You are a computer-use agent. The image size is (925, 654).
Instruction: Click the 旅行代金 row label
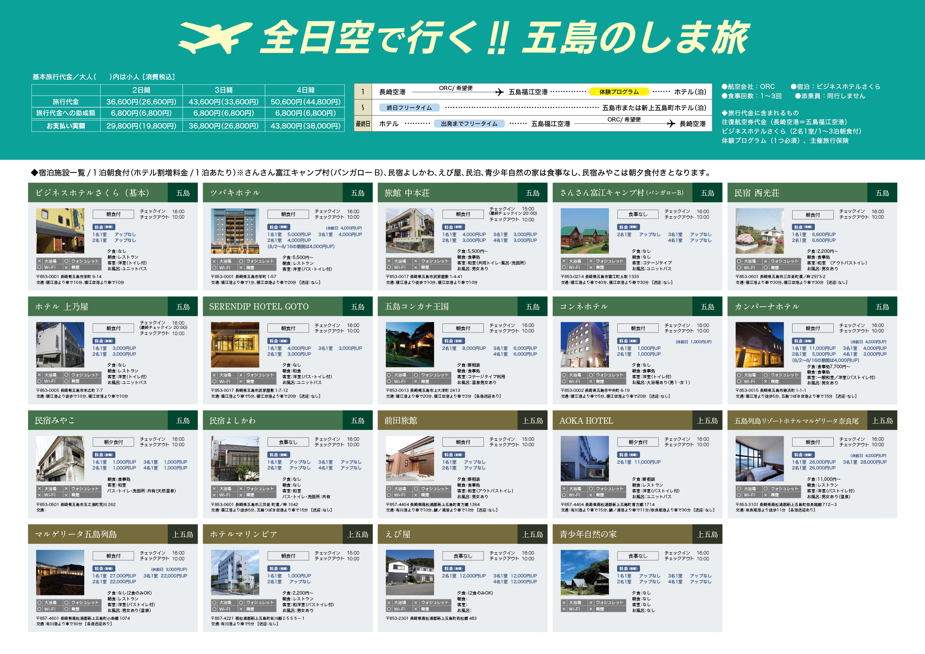(66, 101)
